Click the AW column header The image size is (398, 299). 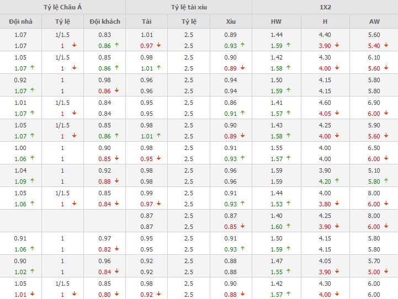point(374,22)
